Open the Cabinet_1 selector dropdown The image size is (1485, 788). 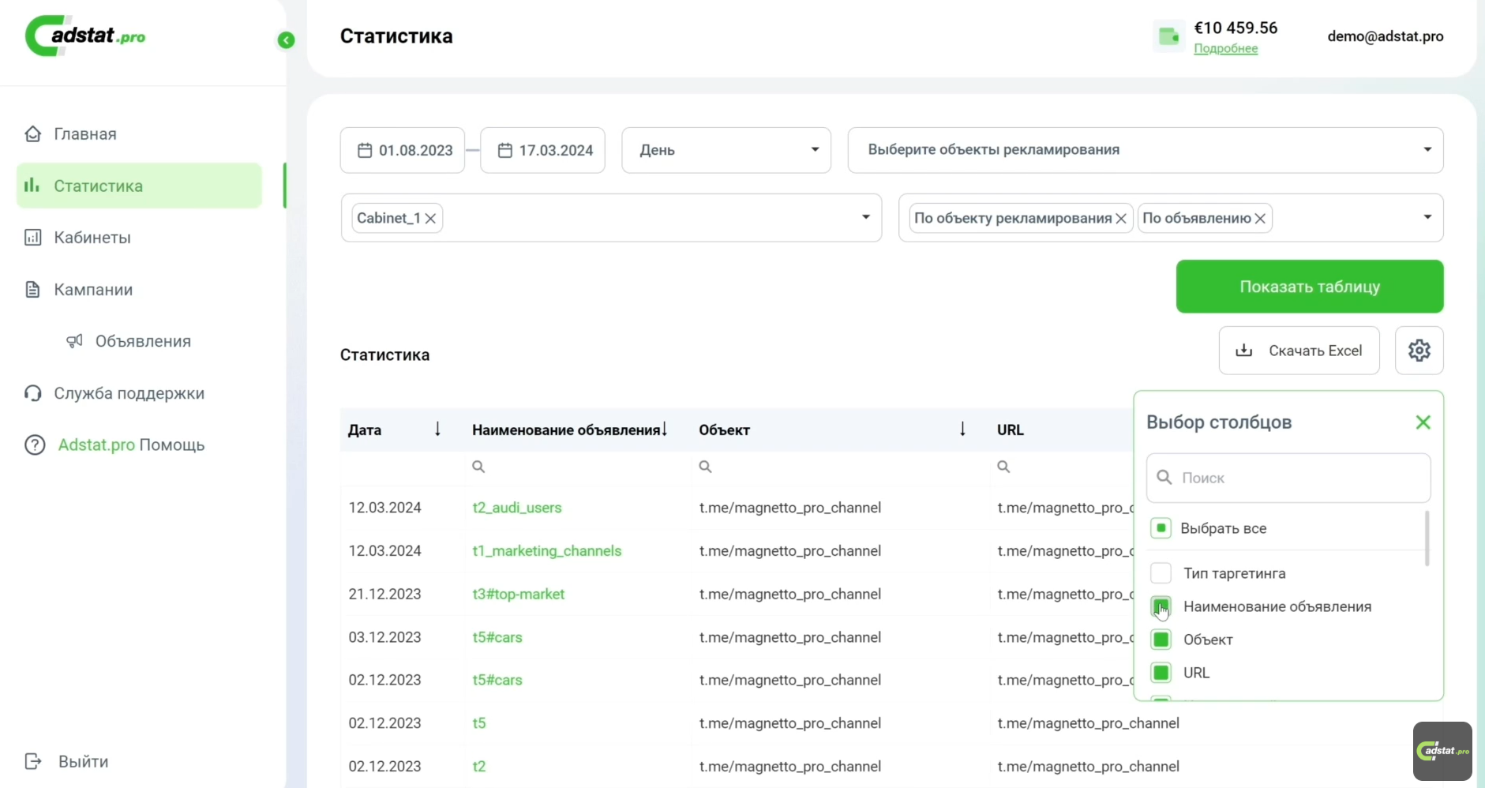pos(864,218)
